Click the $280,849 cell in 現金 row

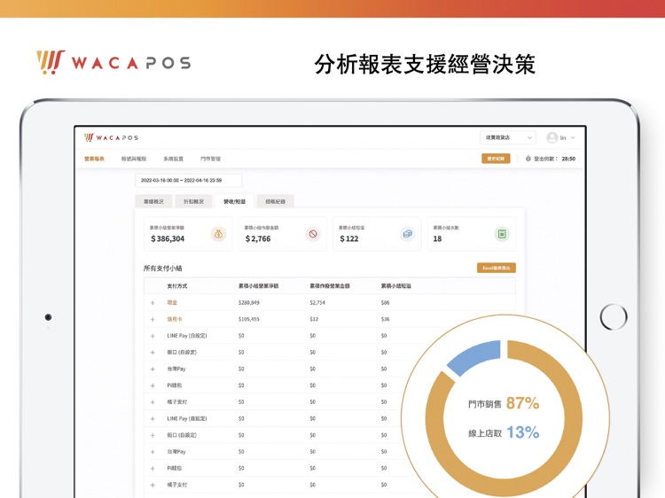point(249,303)
